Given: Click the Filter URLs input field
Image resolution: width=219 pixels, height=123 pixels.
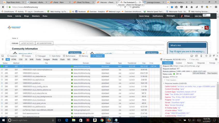Looking at the screenshot, I should [201, 59].
